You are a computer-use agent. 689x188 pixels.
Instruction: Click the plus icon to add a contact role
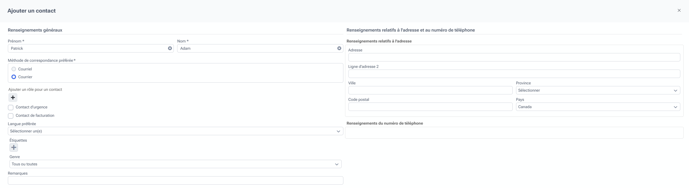[x=13, y=97]
